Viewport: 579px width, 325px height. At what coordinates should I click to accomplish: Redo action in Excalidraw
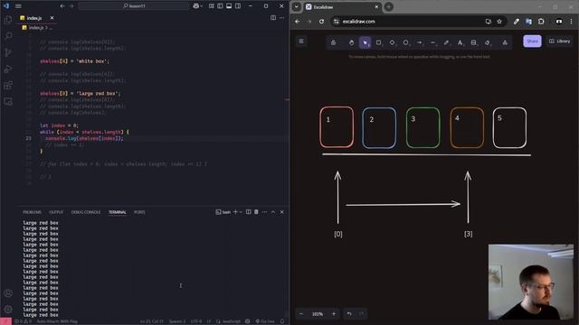(x=362, y=314)
